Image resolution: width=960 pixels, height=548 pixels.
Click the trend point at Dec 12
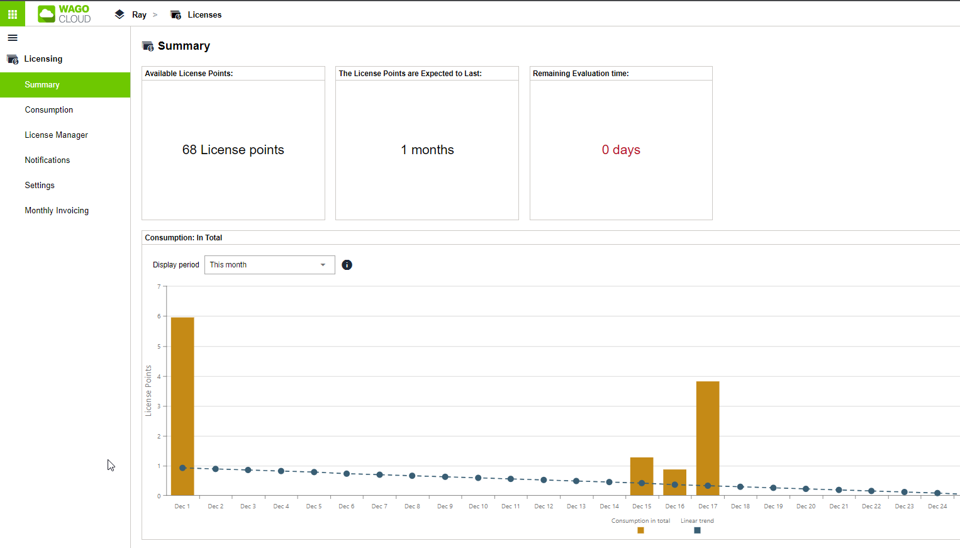tap(544, 480)
